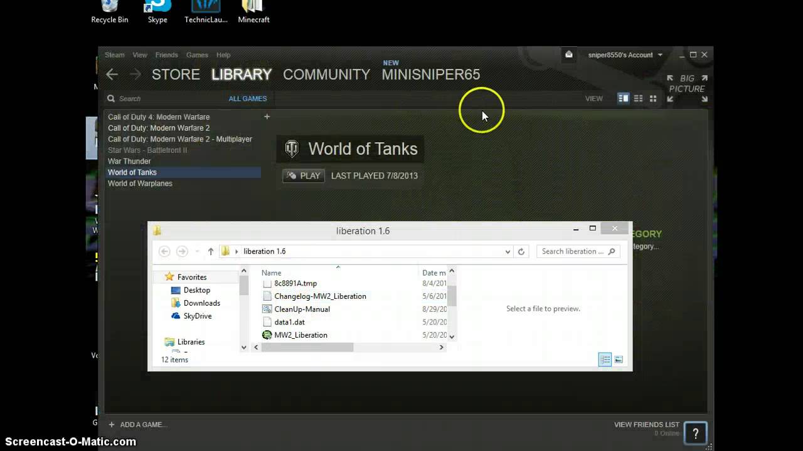
Task: Click the magnifier icon in Steam search
Action: tap(111, 98)
